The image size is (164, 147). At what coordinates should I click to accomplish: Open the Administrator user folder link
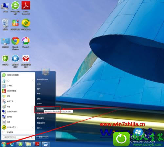[42, 79]
